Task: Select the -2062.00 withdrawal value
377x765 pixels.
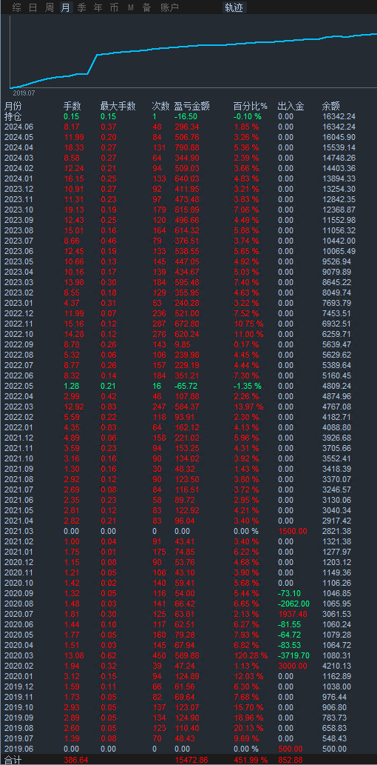Action: [293, 603]
